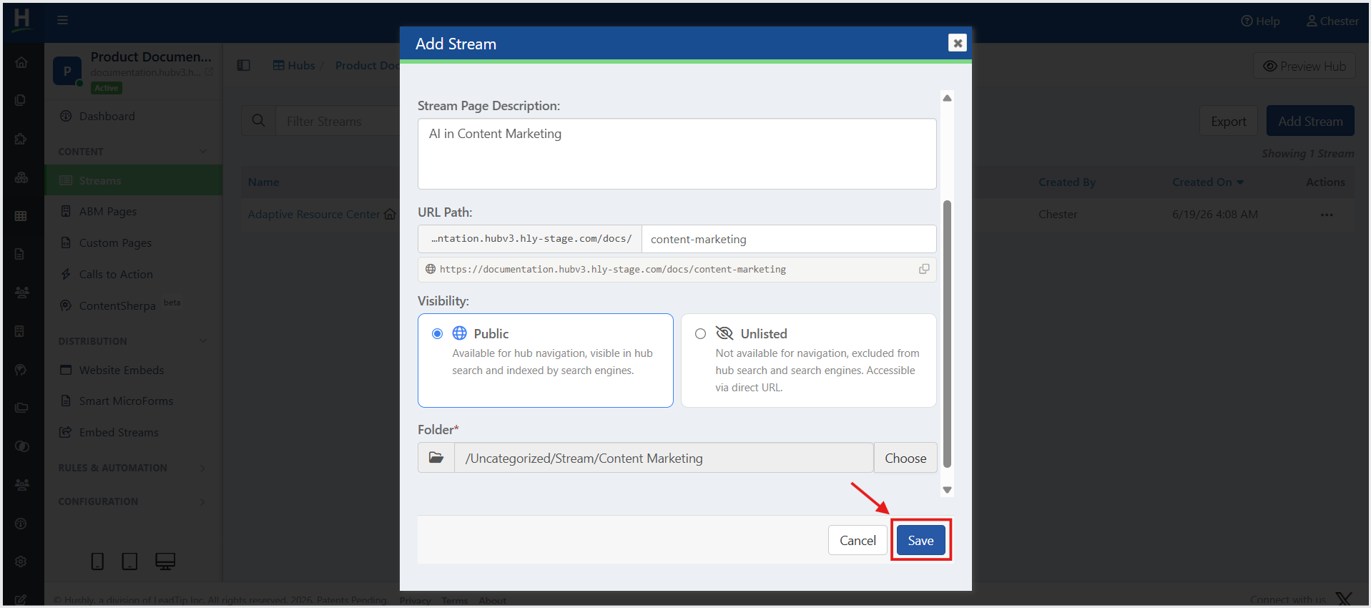This screenshot has height=608, width=1371.
Task: Expand the RULES & AUTOMATION section
Action: [x=133, y=468]
